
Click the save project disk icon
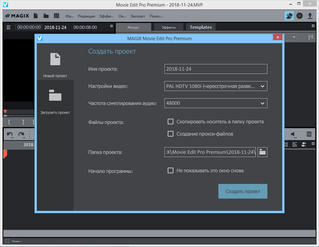[x=56, y=16]
